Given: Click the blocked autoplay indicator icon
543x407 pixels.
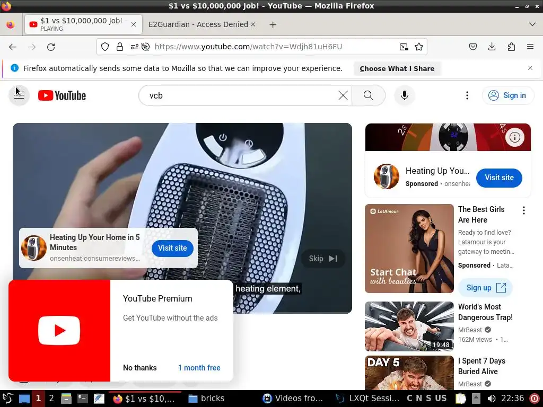Looking at the screenshot, I should [145, 47].
